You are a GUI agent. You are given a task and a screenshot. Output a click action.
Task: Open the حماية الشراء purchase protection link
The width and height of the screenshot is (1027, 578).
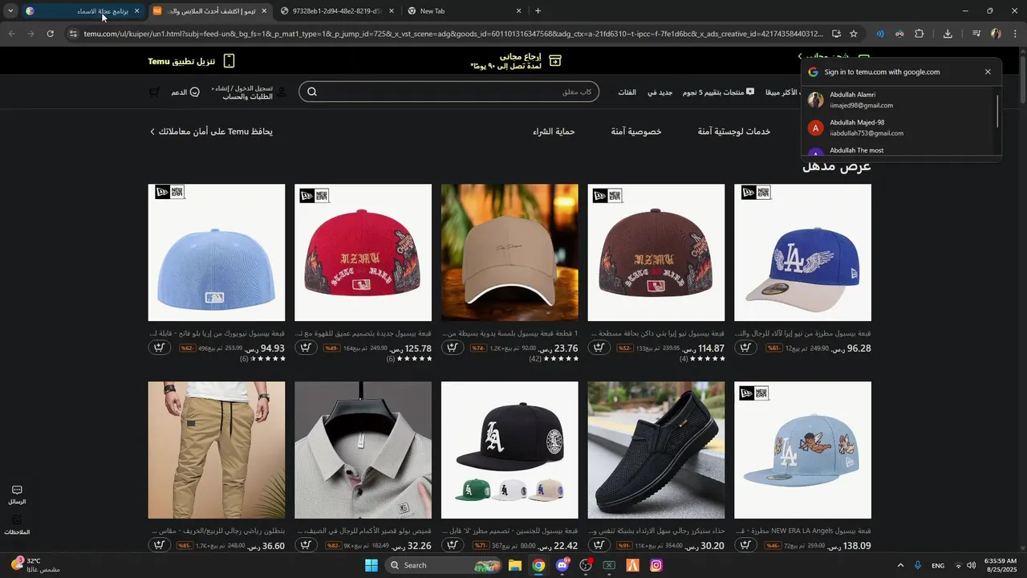pyautogui.click(x=554, y=132)
